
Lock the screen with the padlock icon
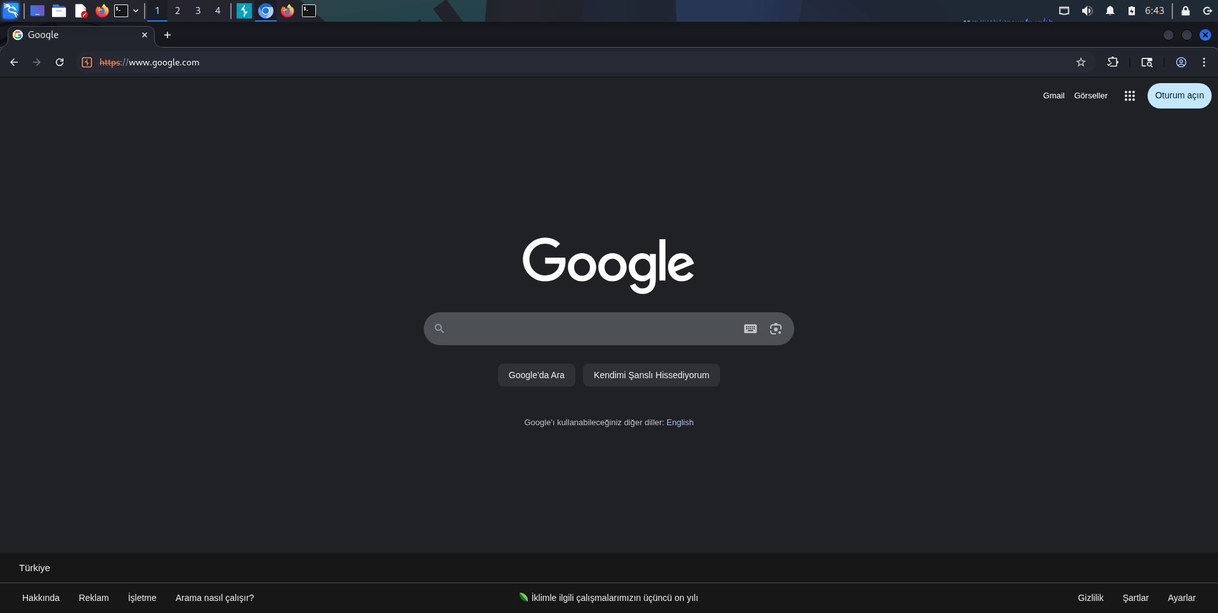[1186, 11]
